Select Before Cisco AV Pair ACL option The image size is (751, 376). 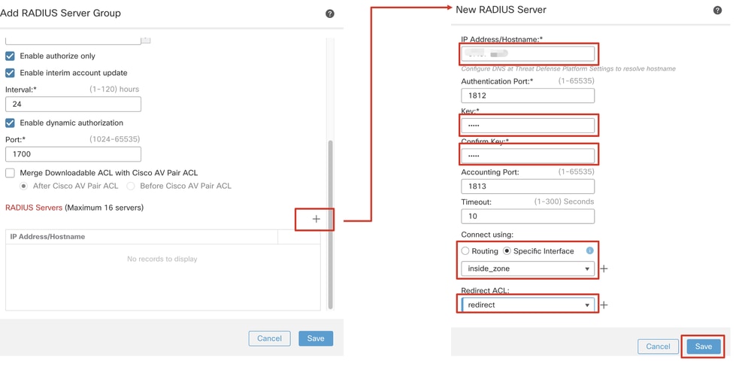click(131, 186)
